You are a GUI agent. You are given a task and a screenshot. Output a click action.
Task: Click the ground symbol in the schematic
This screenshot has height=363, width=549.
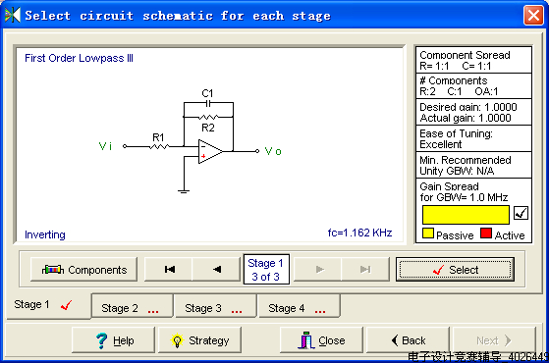coord(184,191)
